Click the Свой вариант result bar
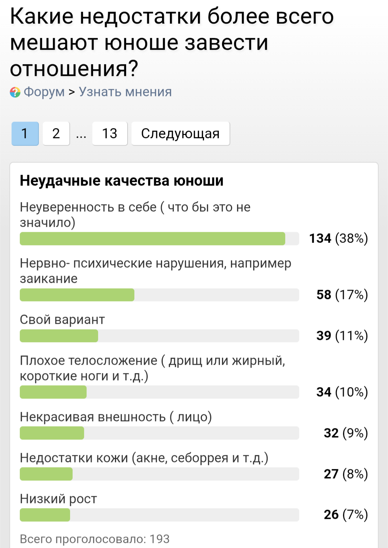The height and width of the screenshot is (548, 388). (x=59, y=336)
